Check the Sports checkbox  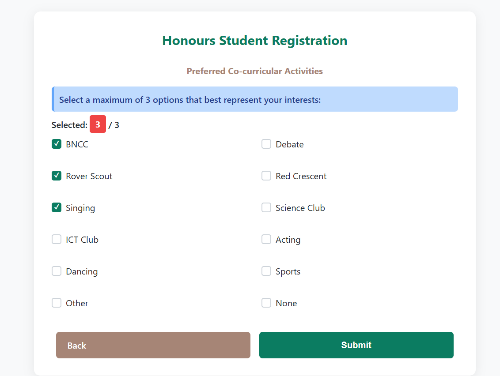pos(266,271)
